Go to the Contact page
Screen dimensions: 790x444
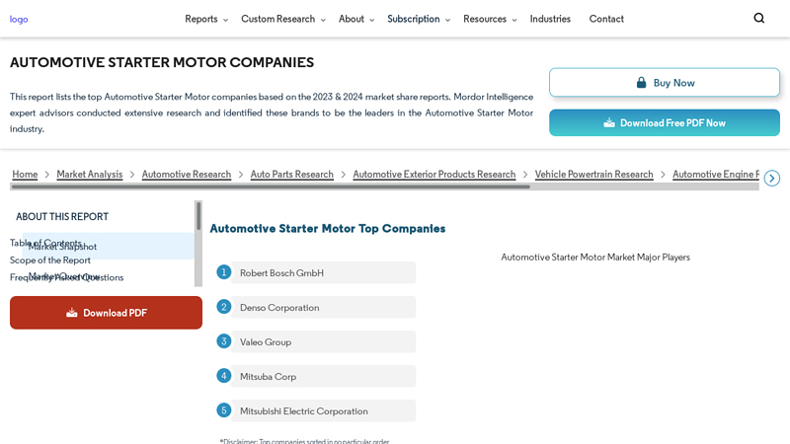pyautogui.click(x=606, y=19)
